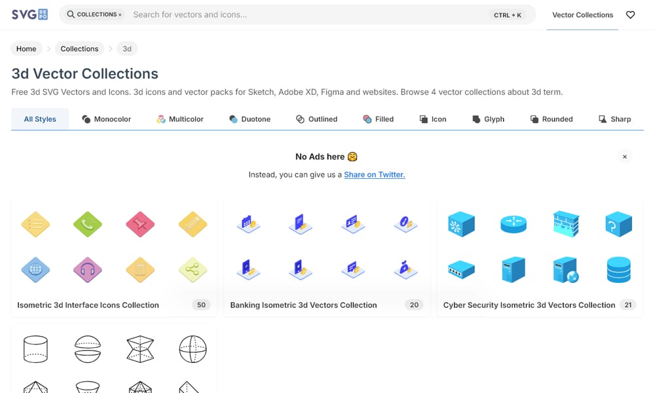
Task: Select the Outlined style filter
Action: point(316,119)
